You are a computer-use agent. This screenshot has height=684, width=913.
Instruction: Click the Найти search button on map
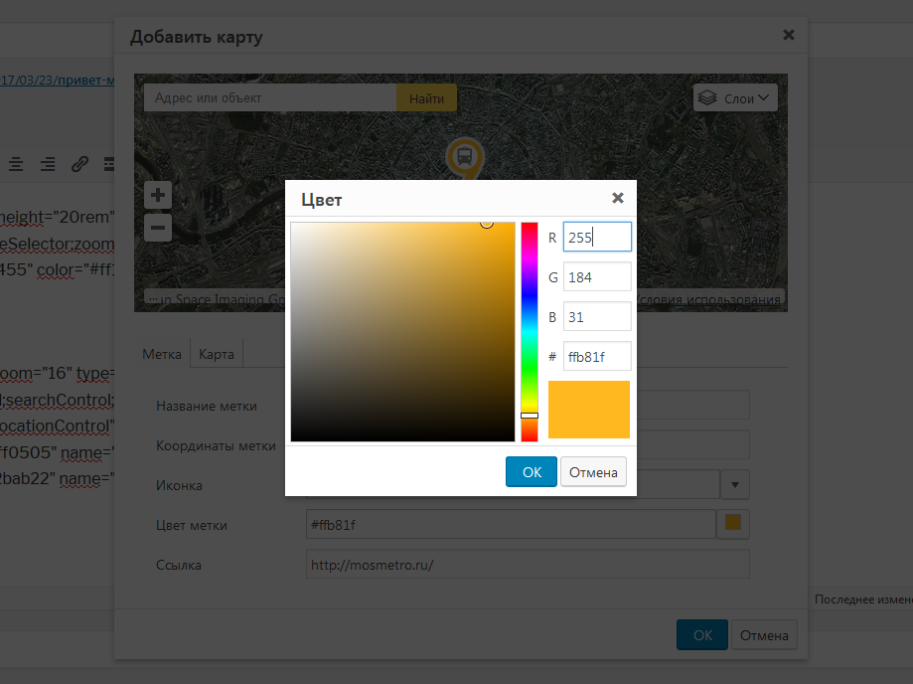point(426,97)
